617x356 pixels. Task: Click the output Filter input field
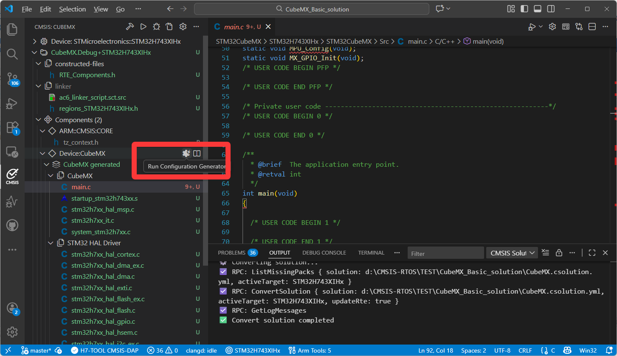(445, 253)
